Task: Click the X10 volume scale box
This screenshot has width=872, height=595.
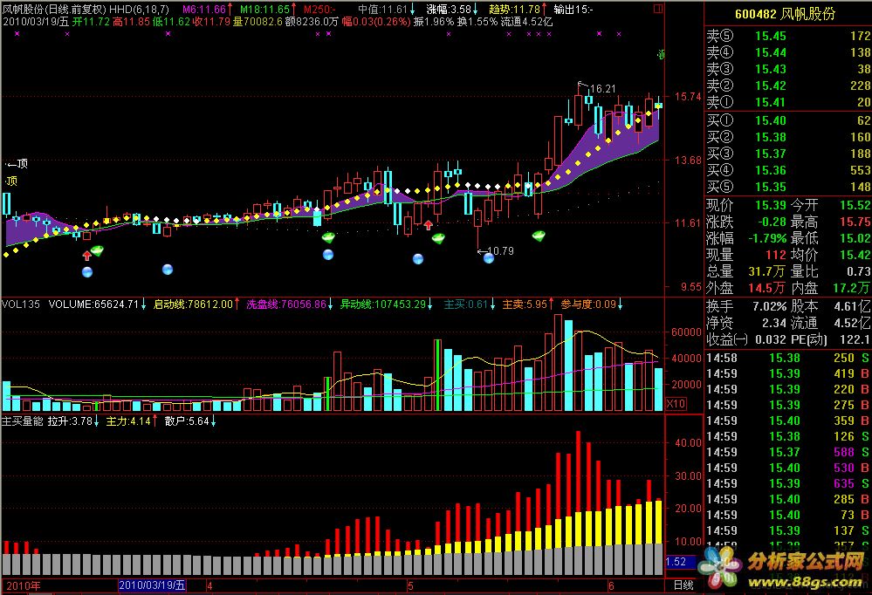Action: click(x=676, y=404)
